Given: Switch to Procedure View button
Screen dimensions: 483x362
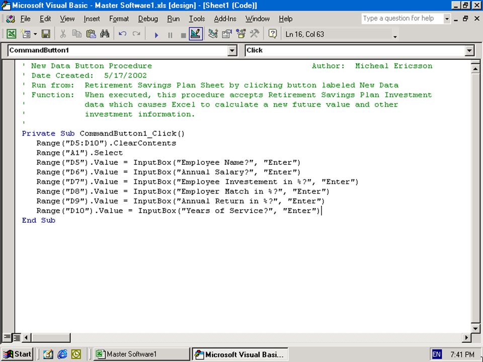Looking at the screenshot, I should click(7, 338).
